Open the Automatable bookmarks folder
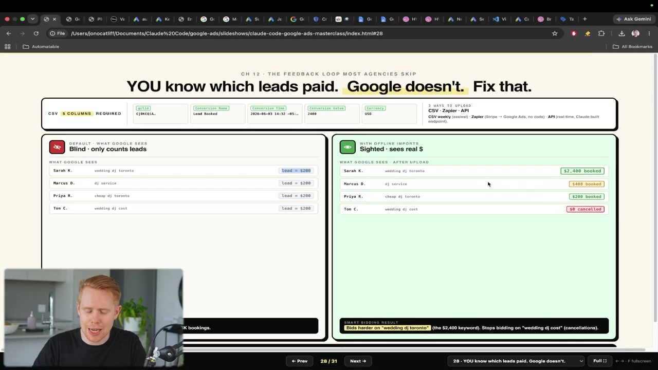Image resolution: width=658 pixels, height=370 pixels. point(41,46)
